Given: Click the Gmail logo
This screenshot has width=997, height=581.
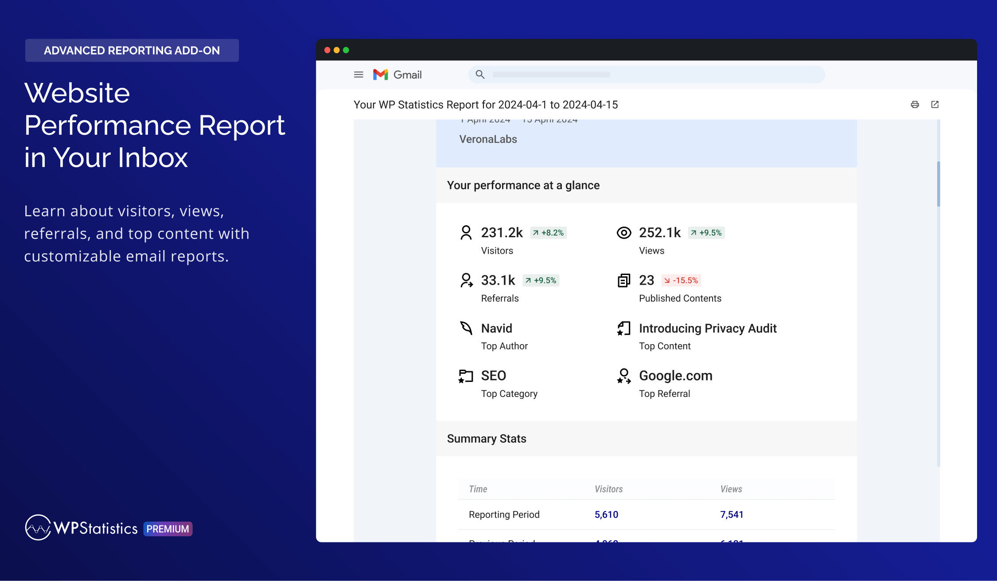Looking at the screenshot, I should click(x=397, y=75).
